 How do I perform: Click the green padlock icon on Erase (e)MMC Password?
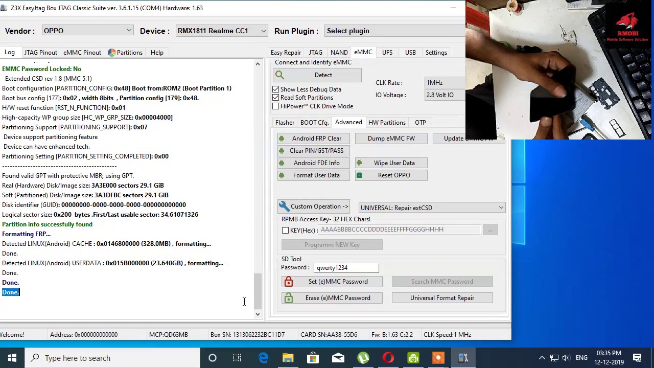(x=289, y=298)
